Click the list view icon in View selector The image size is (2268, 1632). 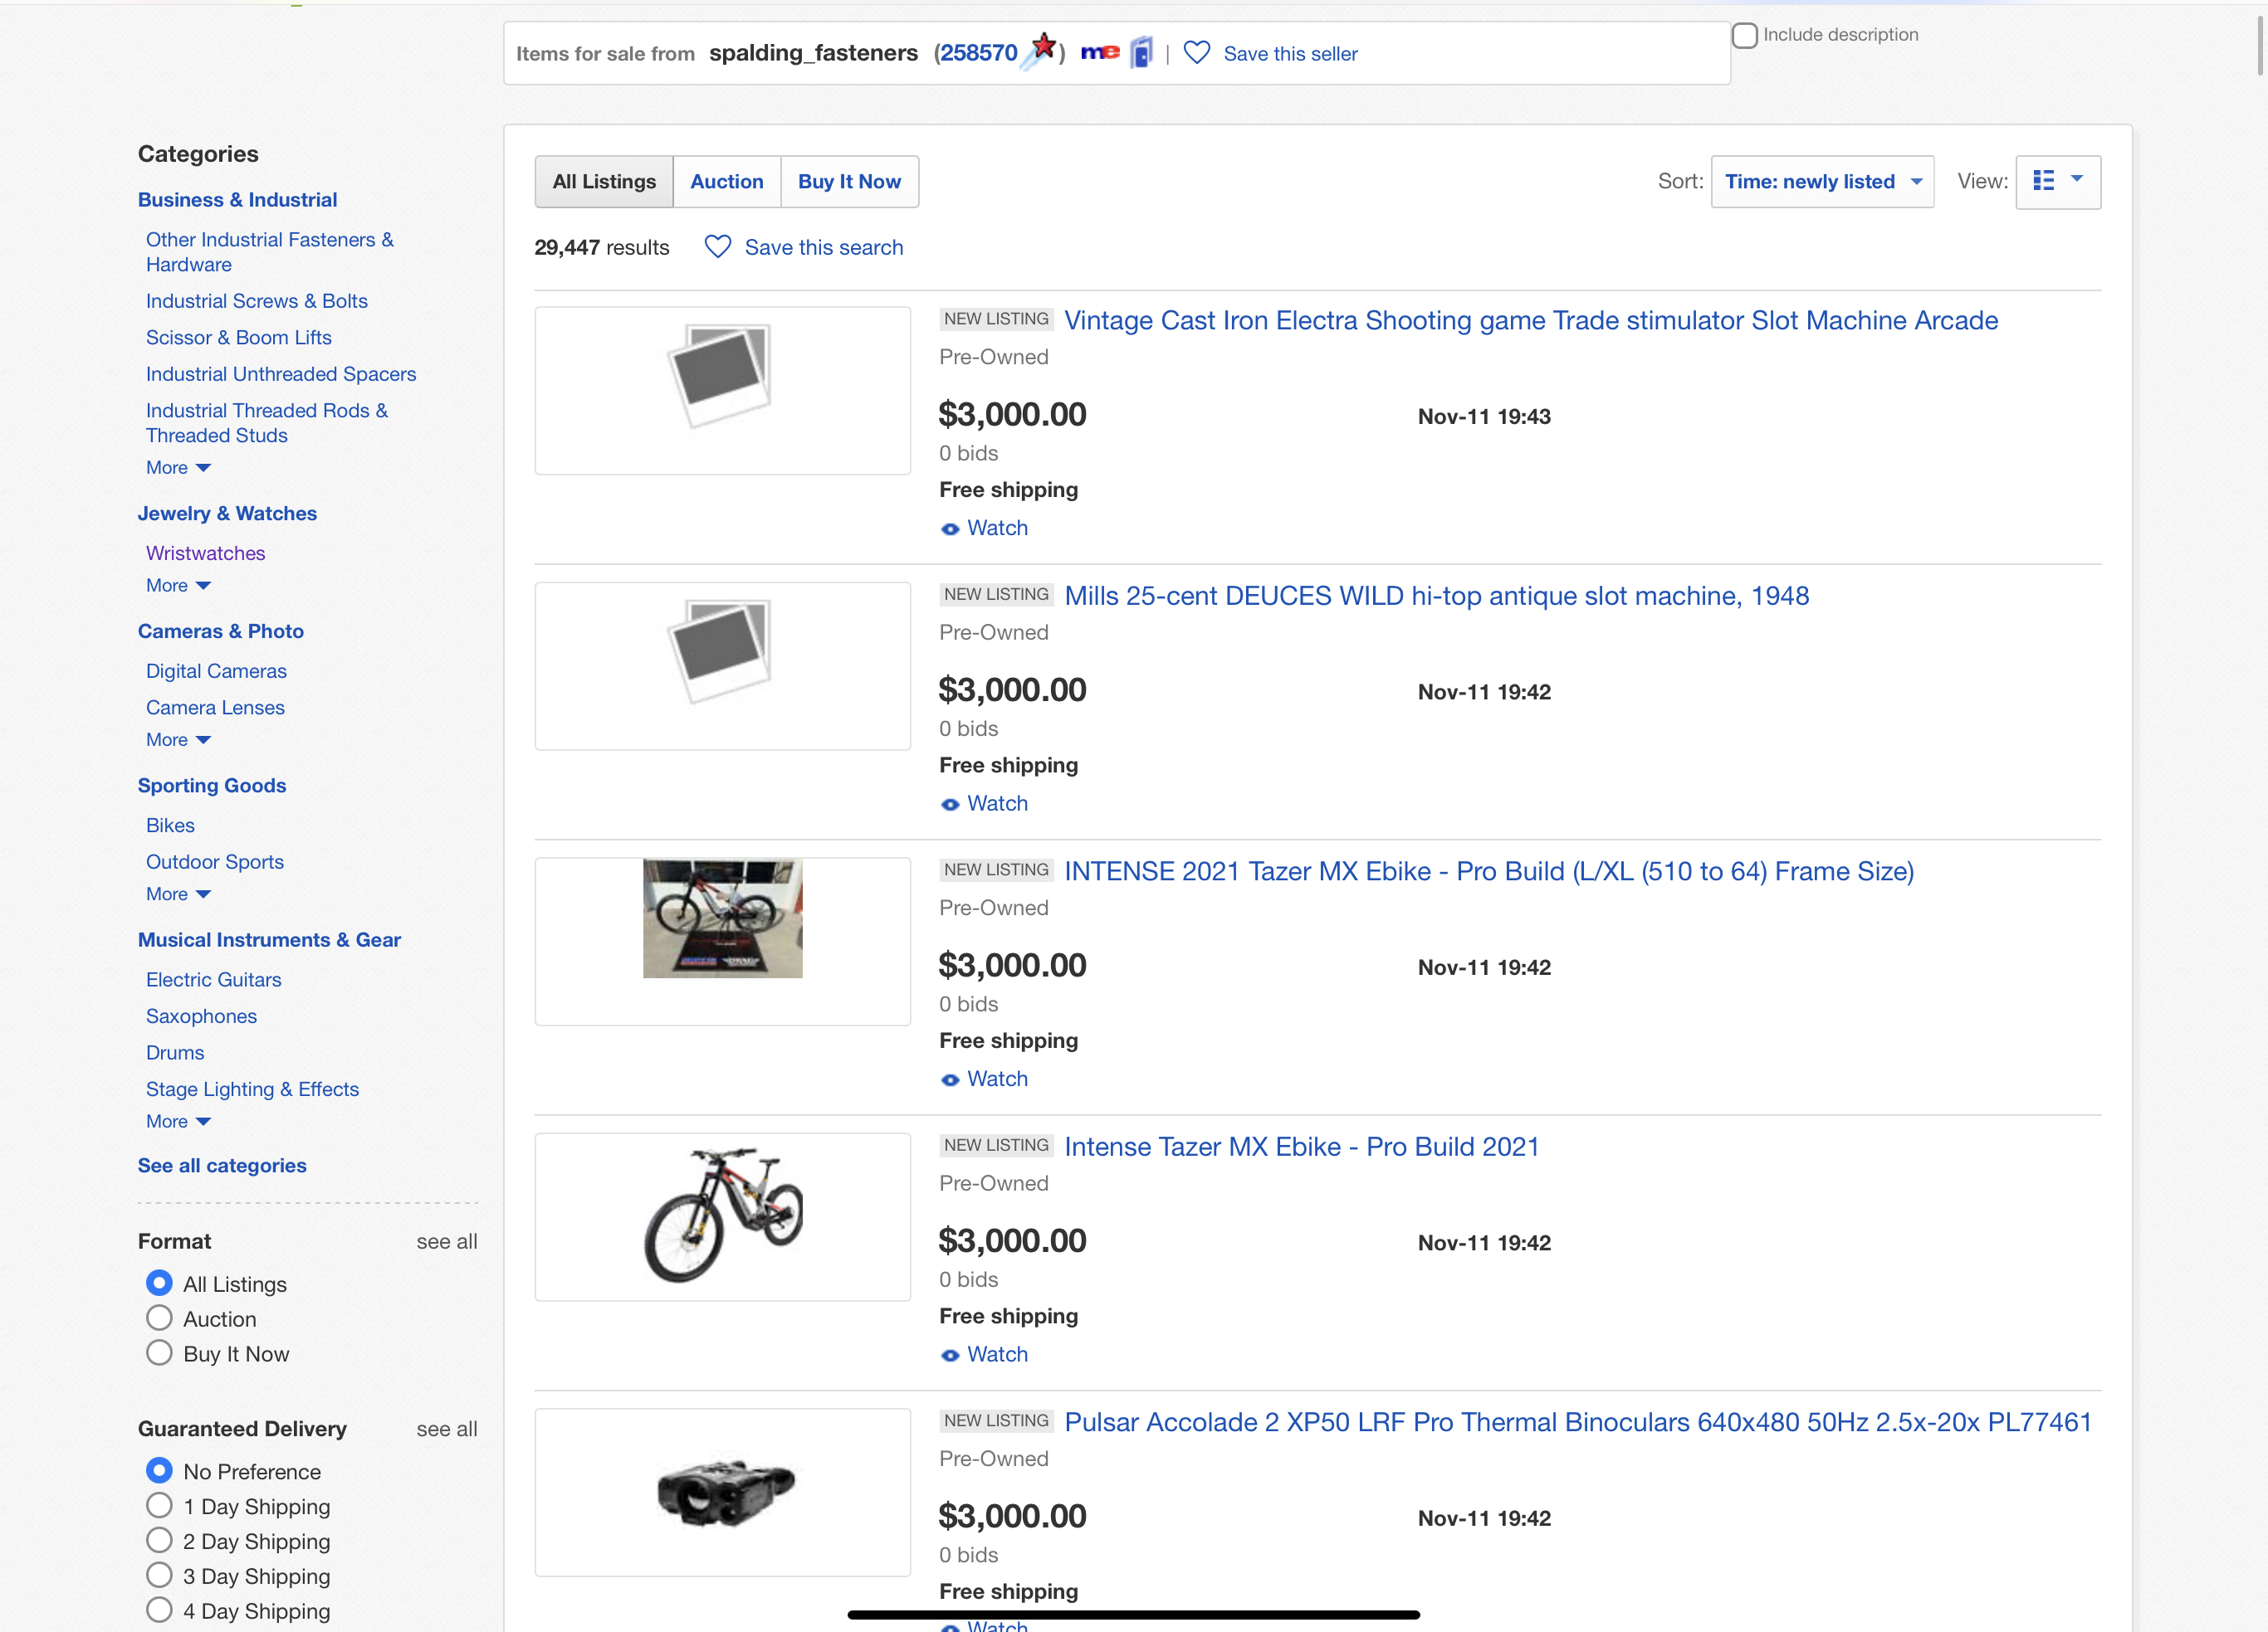pos(2044,181)
